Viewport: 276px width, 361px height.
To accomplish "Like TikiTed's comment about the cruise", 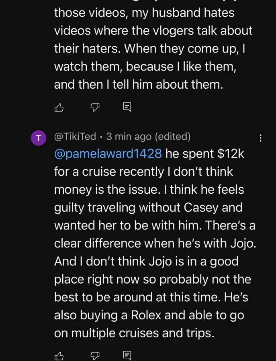I will 59,356.
